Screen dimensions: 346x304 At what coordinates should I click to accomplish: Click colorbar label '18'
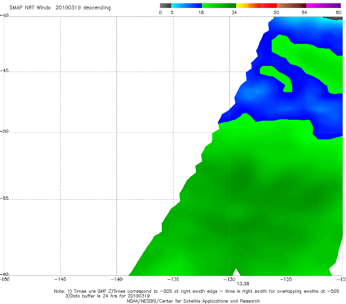(201, 12)
